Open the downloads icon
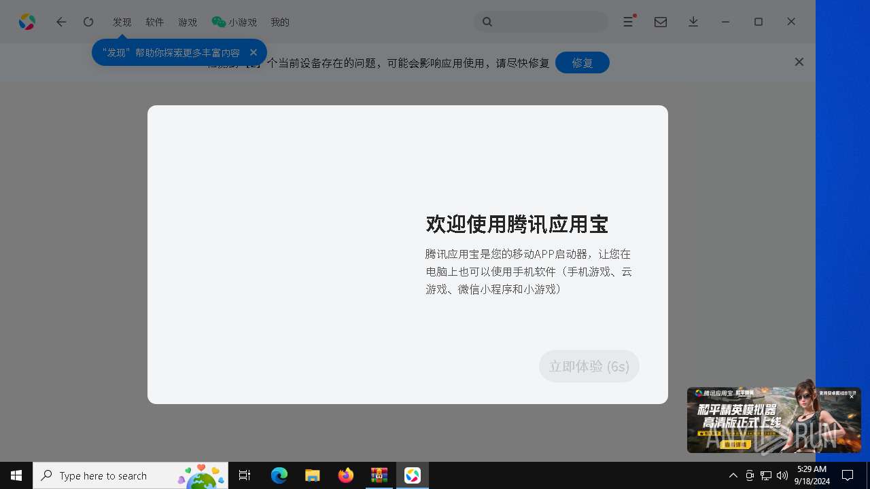Viewport: 870px width, 489px height. click(x=693, y=22)
